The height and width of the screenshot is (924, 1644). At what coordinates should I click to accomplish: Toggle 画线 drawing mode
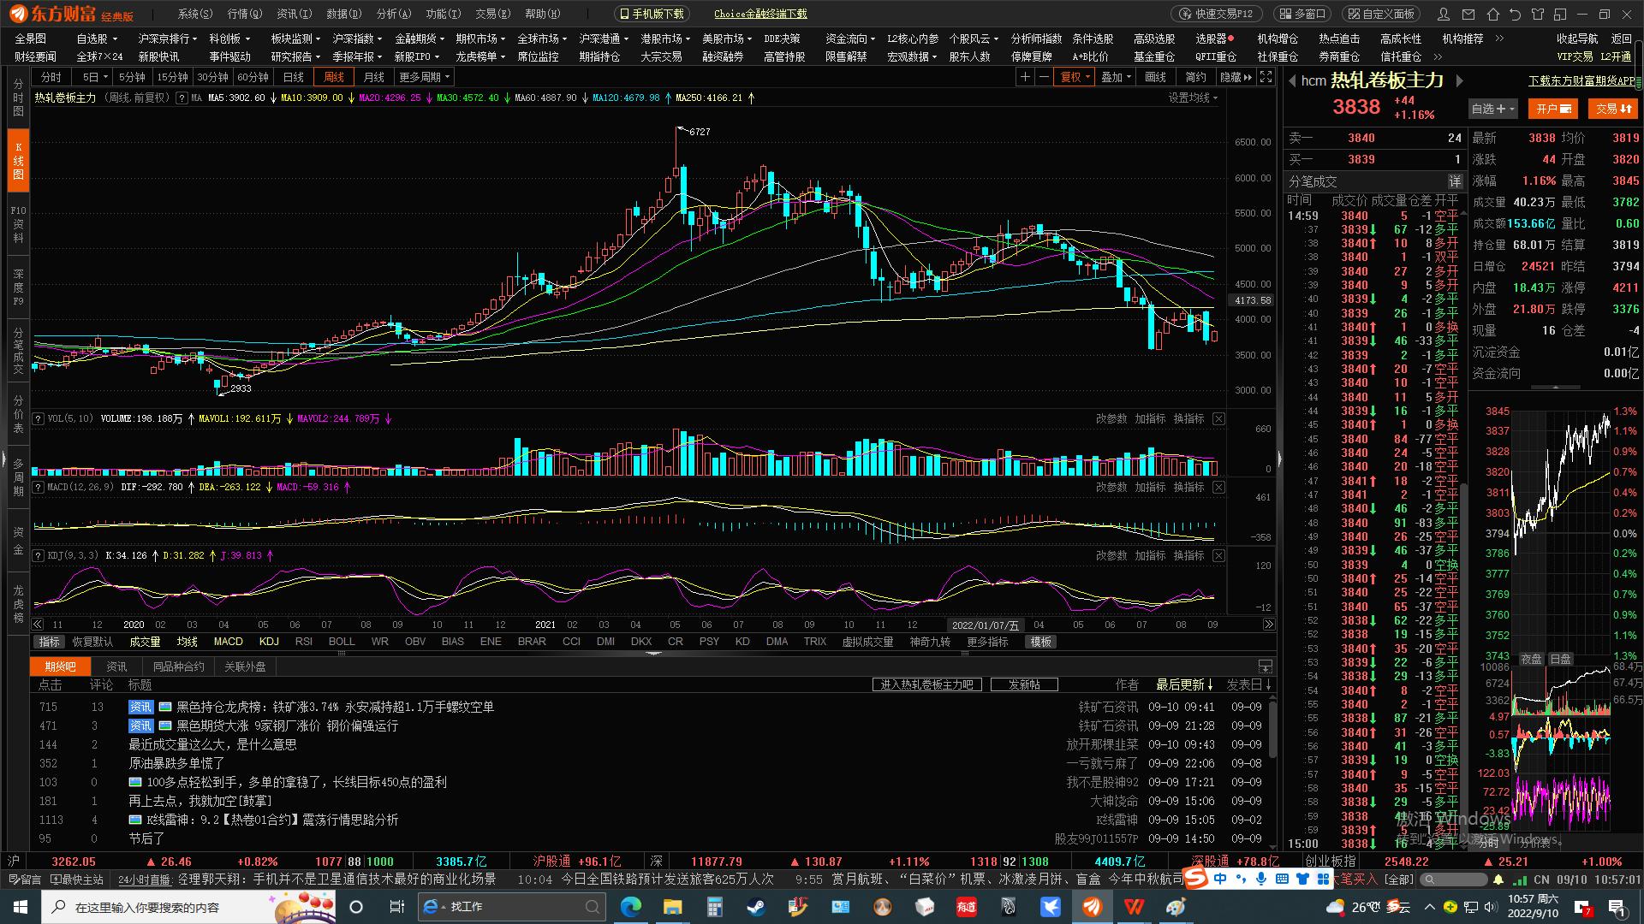pyautogui.click(x=1155, y=77)
